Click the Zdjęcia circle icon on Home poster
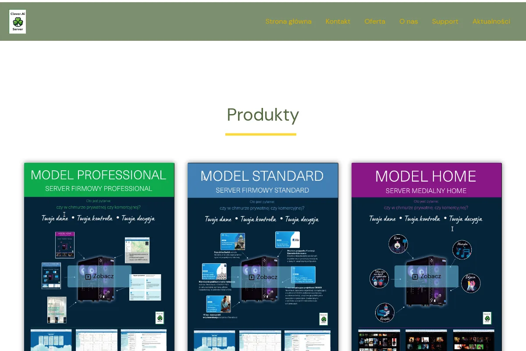 pyautogui.click(x=471, y=283)
